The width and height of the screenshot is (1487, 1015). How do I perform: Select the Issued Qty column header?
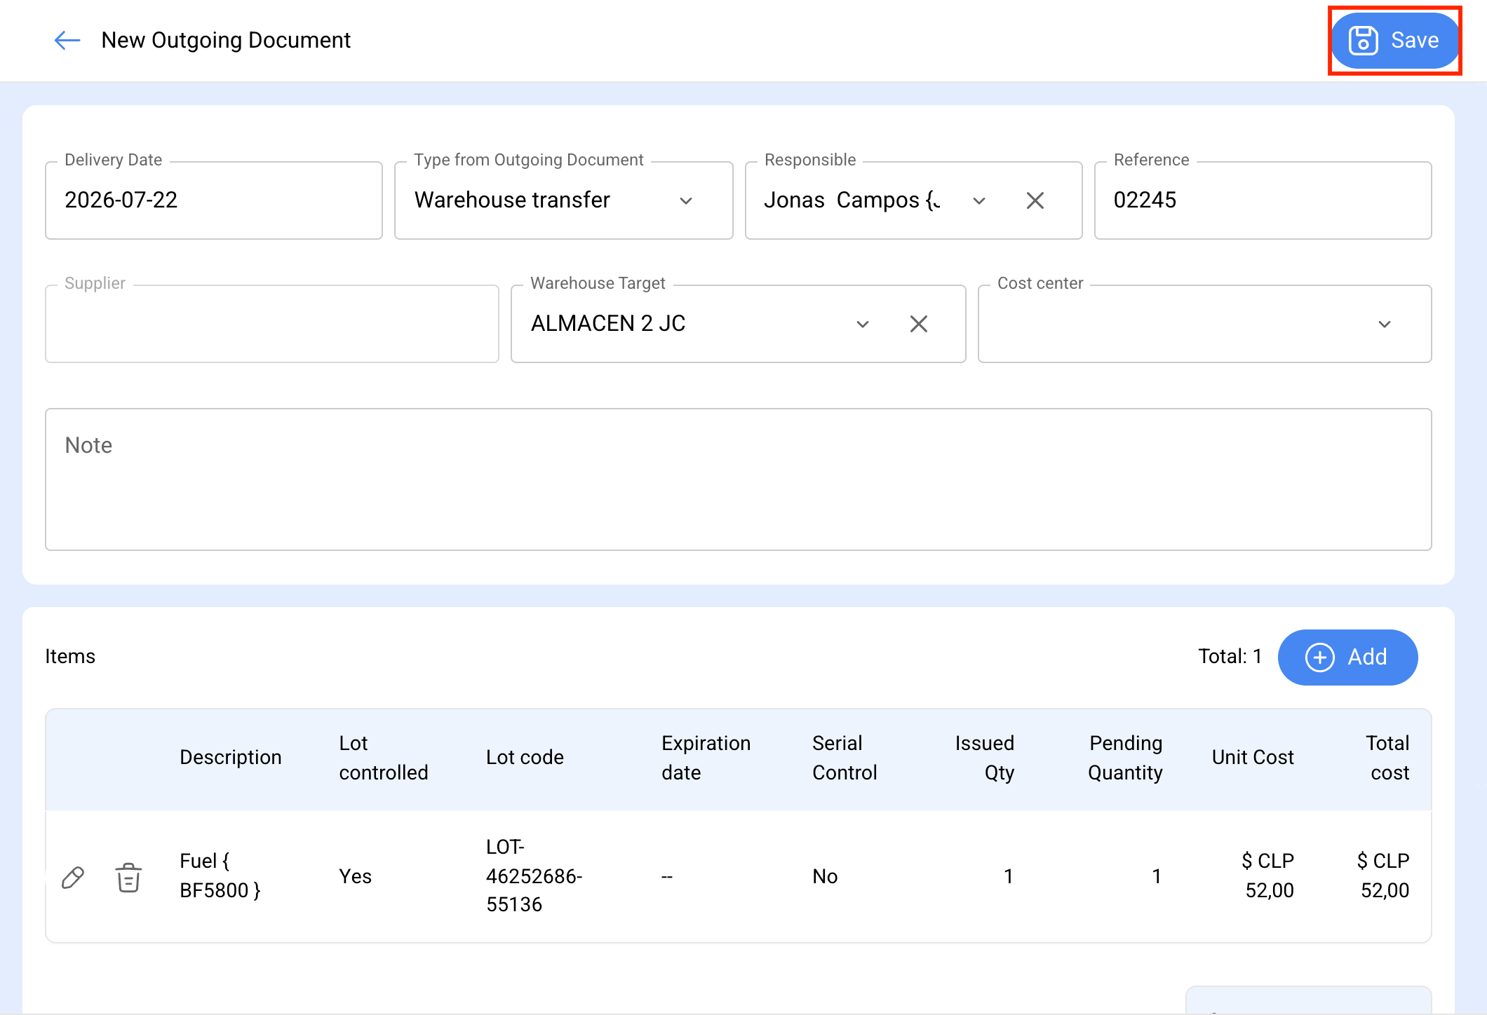985,758
